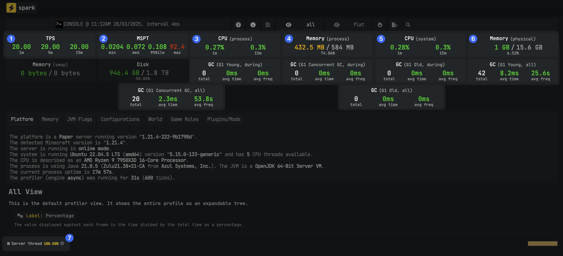This screenshot has height=256, width=563.
Task: Click the GC (G1 Old, all) widget title
Action: (391, 90)
